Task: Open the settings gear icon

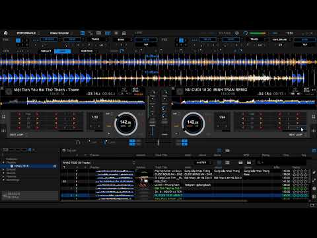Action: coord(237,33)
